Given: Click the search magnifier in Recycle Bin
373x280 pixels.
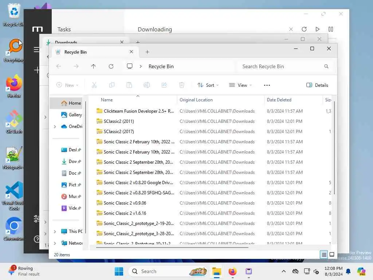Looking at the screenshot, I should click(326, 66).
